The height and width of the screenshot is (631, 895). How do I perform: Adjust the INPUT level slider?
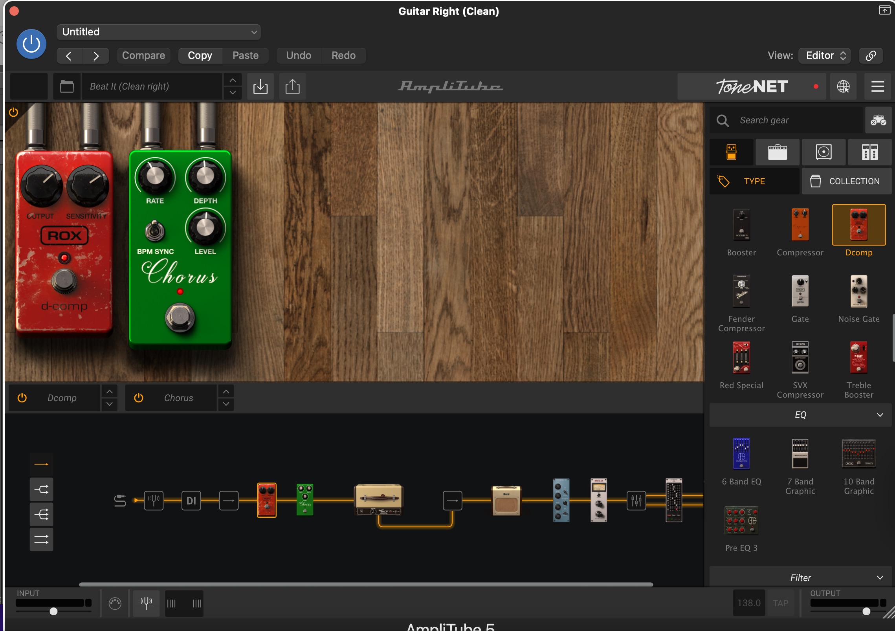[54, 611]
